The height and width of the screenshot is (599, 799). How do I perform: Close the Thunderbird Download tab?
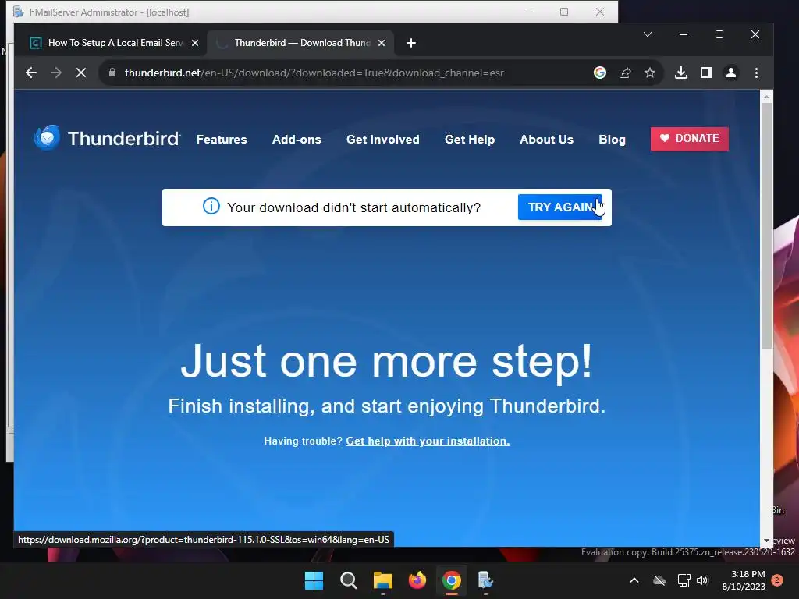click(x=381, y=44)
